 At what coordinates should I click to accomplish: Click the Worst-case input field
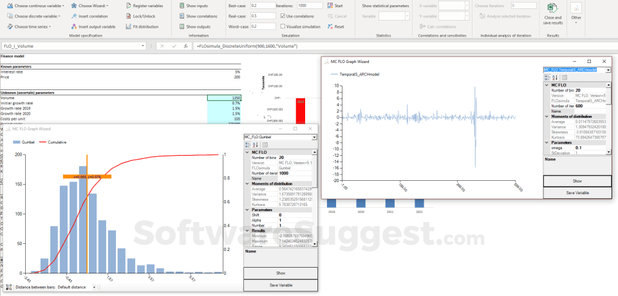click(x=263, y=26)
